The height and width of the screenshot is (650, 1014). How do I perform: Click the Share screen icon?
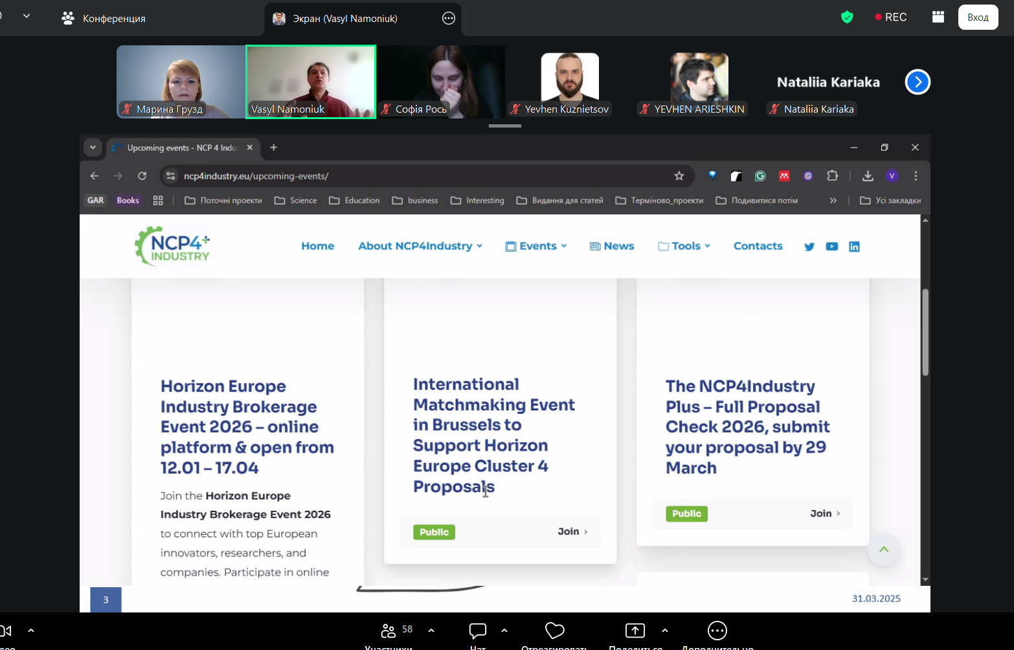click(x=635, y=631)
